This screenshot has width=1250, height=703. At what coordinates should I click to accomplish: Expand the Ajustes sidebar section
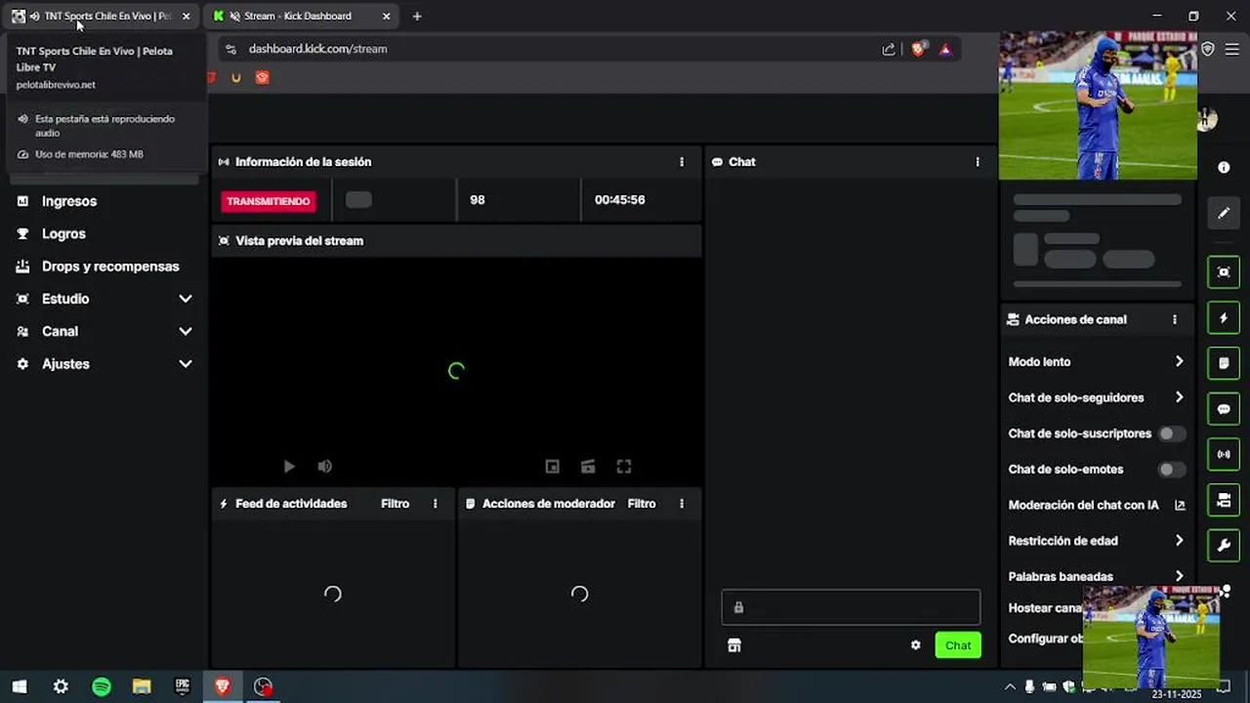point(186,363)
